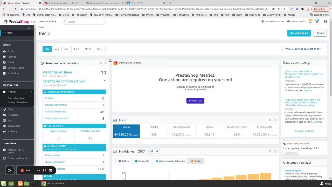This screenshot has width=332, height=187.
Task: Collapse the Módulos menu chevron
Action: [x=31, y=92]
